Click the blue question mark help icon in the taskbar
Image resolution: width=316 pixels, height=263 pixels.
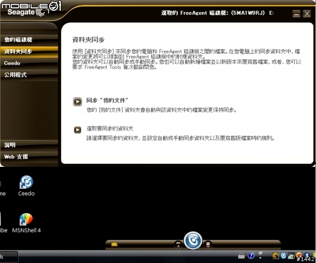251,256
